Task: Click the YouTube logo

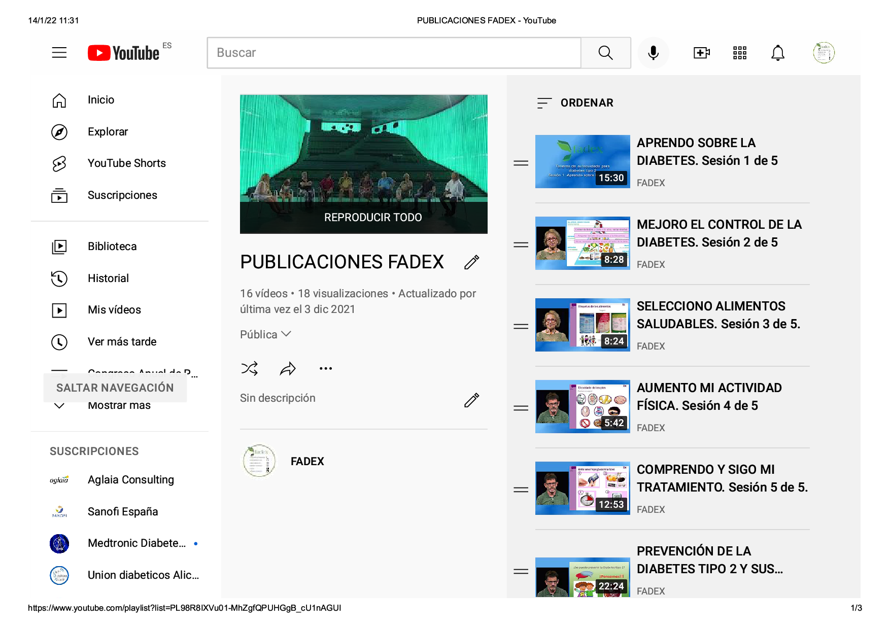Action: pos(124,53)
